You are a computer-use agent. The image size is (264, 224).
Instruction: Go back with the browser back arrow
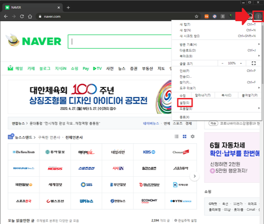(x=6, y=16)
